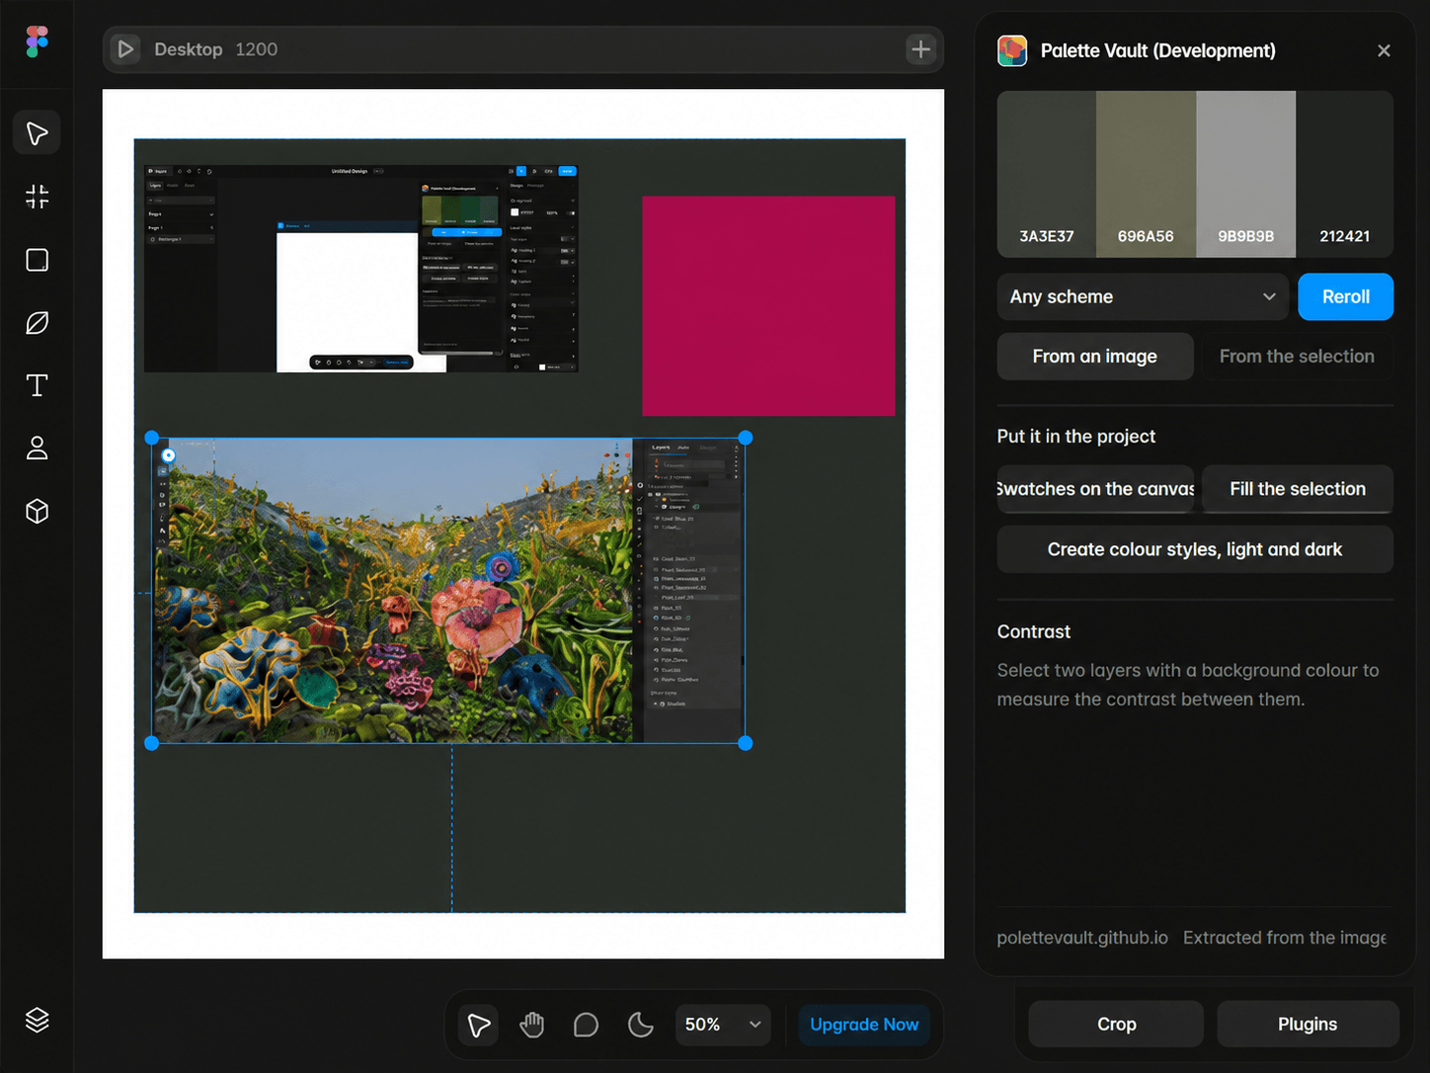Open the Layers stack icon
This screenshot has width=1430, height=1073.
(x=37, y=1020)
